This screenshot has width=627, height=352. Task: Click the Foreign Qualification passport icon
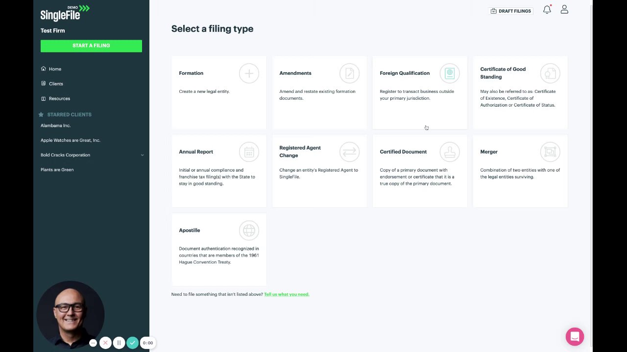(450, 73)
